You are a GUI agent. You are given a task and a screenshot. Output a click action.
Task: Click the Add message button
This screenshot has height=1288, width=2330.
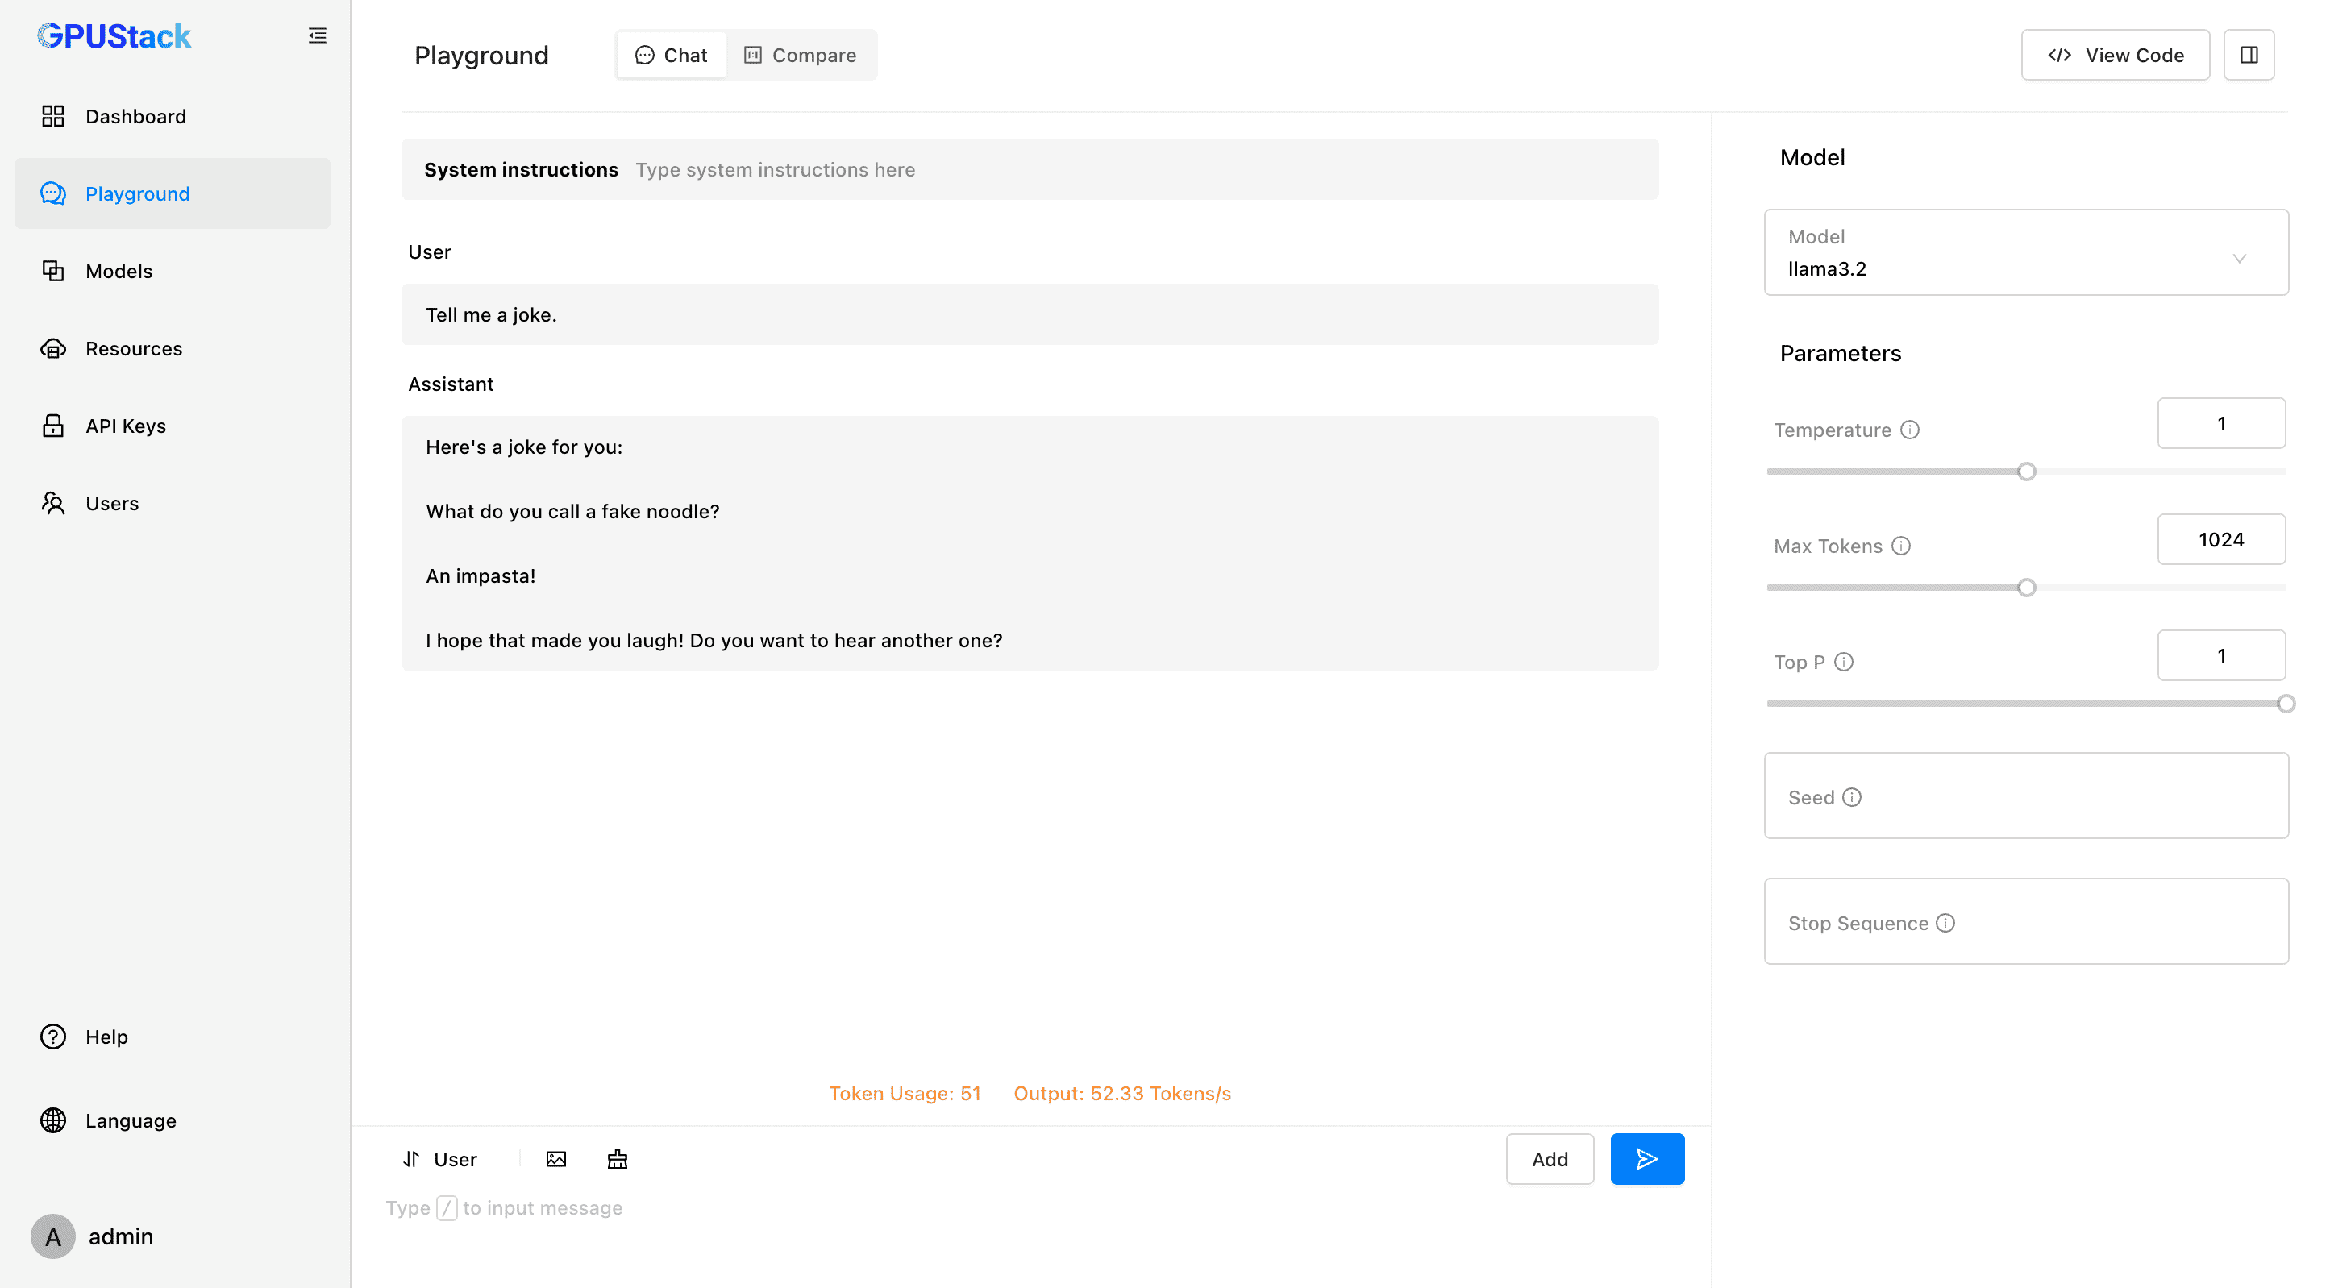click(1550, 1158)
